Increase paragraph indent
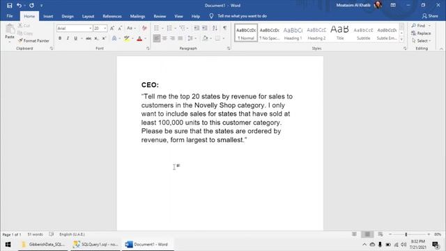This screenshot has height=251, width=446. (x=204, y=28)
